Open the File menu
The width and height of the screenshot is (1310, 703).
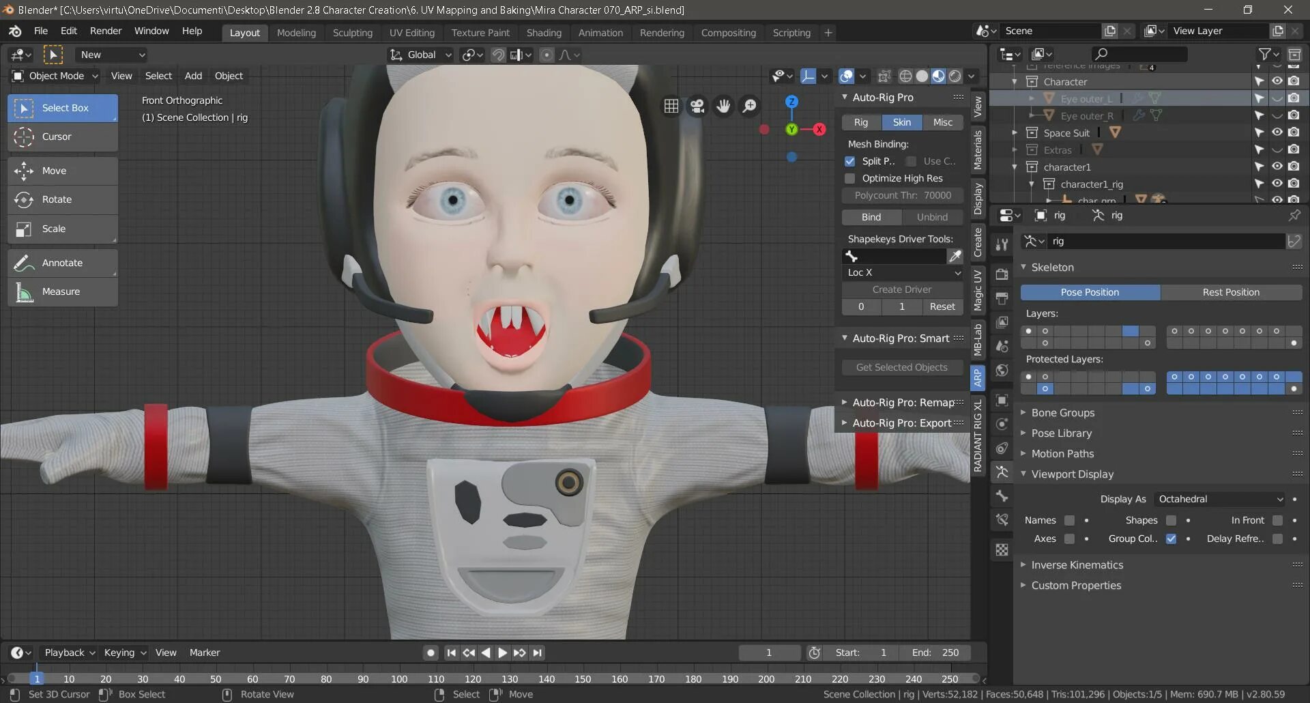(41, 31)
